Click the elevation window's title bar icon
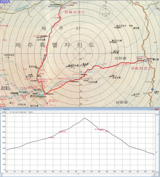The width and height of the screenshot is (160, 177). click(x=1, y=109)
